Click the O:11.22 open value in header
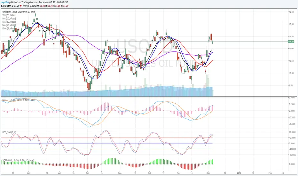The width and height of the screenshot is (298, 176). (x=41, y=6)
